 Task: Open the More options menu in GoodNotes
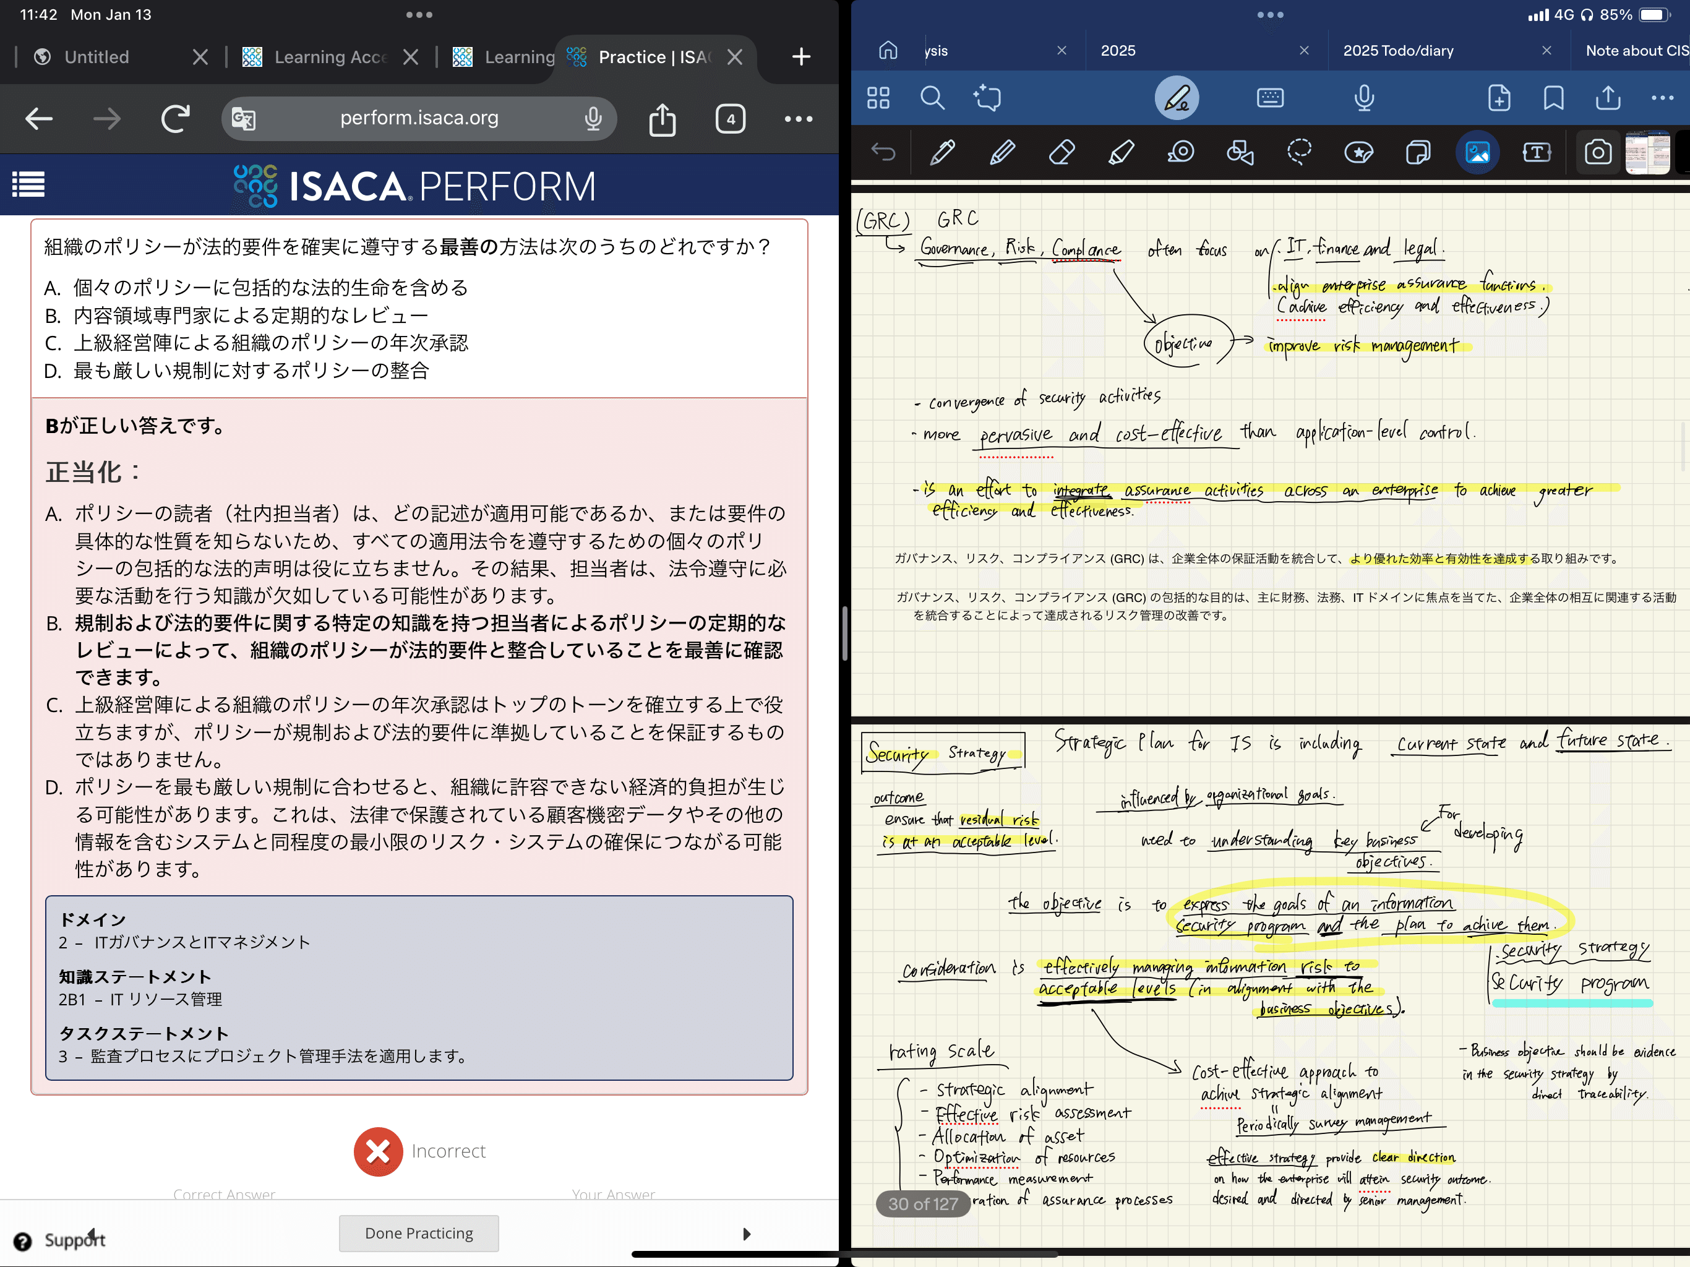click(1663, 98)
